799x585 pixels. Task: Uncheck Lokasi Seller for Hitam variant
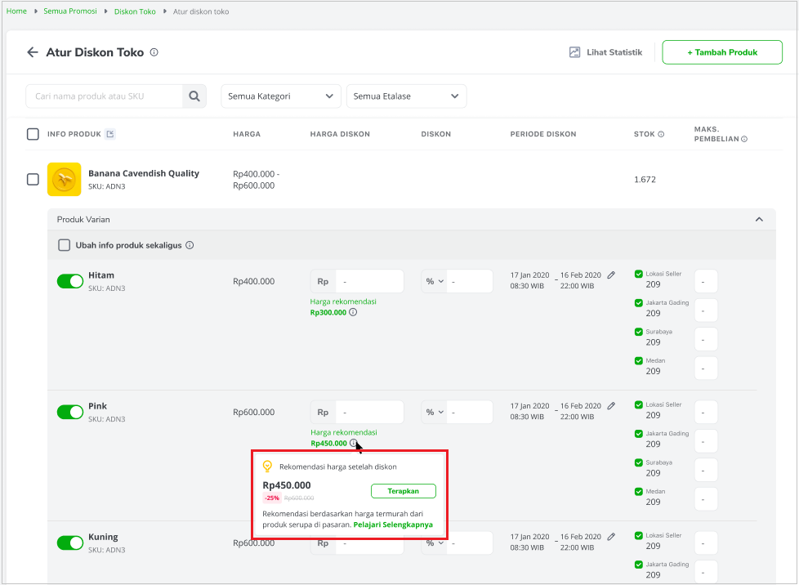(x=639, y=274)
